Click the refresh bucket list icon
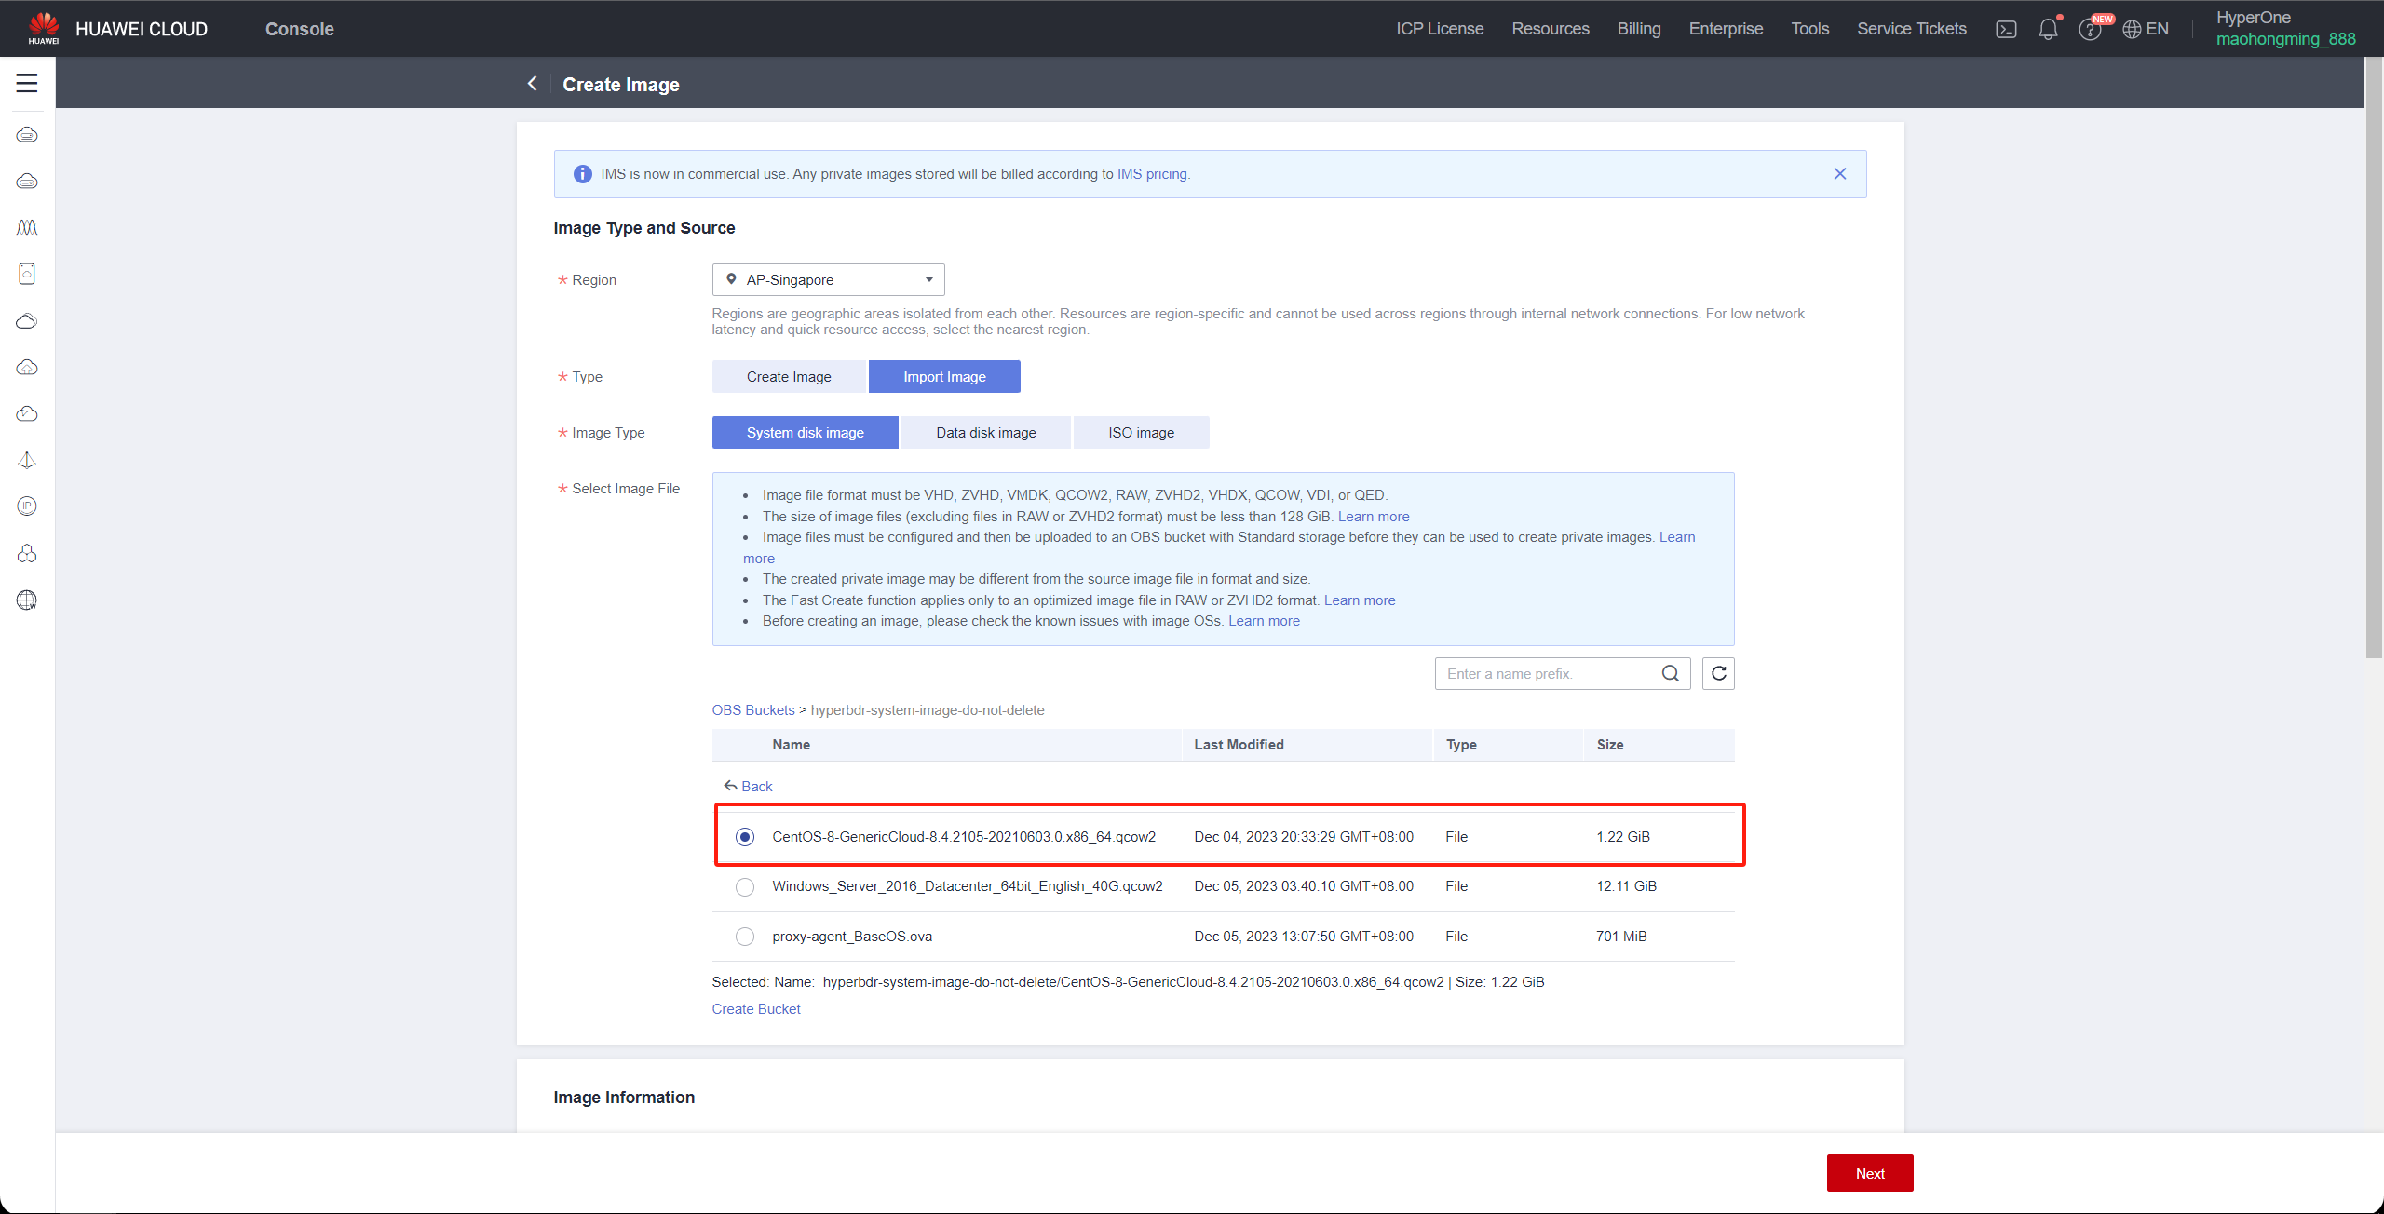2384x1214 pixels. [x=1718, y=673]
